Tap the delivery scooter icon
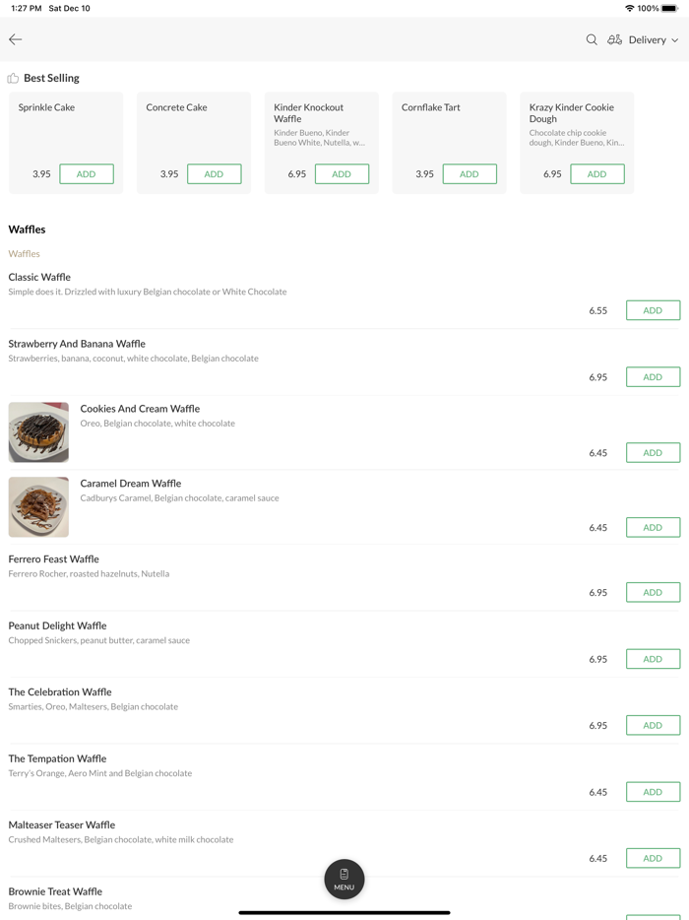 [614, 39]
